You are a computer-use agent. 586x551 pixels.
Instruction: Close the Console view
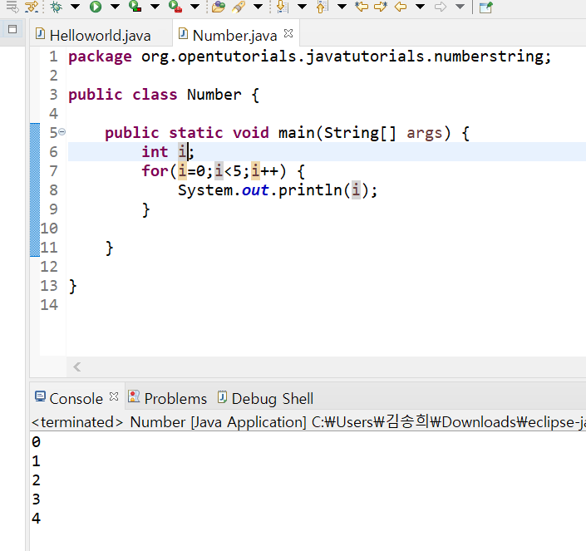pos(114,396)
